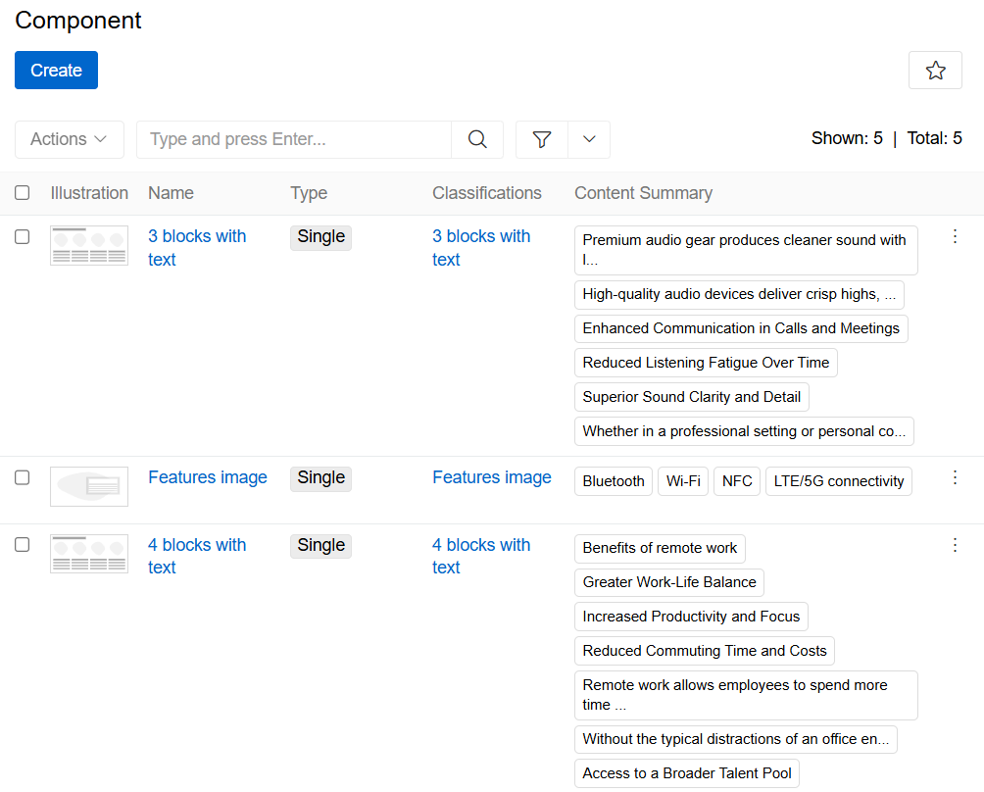Click the 3 blocks with text illustration thumbnail

click(x=89, y=245)
